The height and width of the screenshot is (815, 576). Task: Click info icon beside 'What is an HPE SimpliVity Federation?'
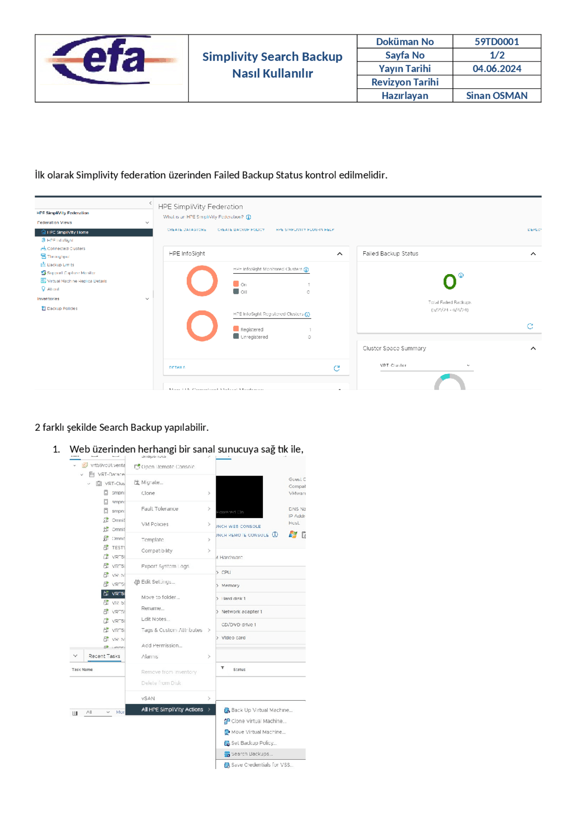pos(248,217)
